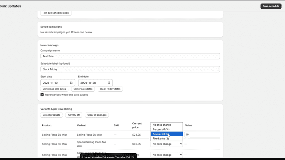Viewport: 285px width, 160px height.
Task: Click the Variant column header
Action: point(81,125)
